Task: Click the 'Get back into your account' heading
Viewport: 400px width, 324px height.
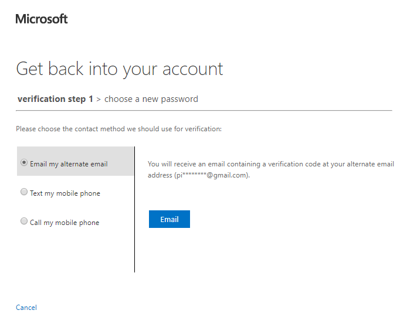Action: click(120, 69)
